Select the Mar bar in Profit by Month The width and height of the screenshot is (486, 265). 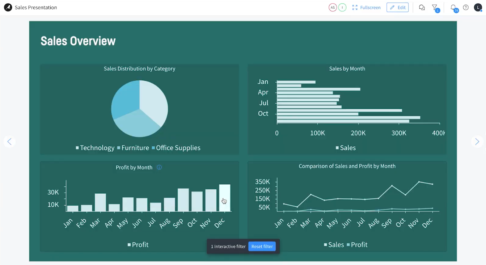(x=100, y=202)
